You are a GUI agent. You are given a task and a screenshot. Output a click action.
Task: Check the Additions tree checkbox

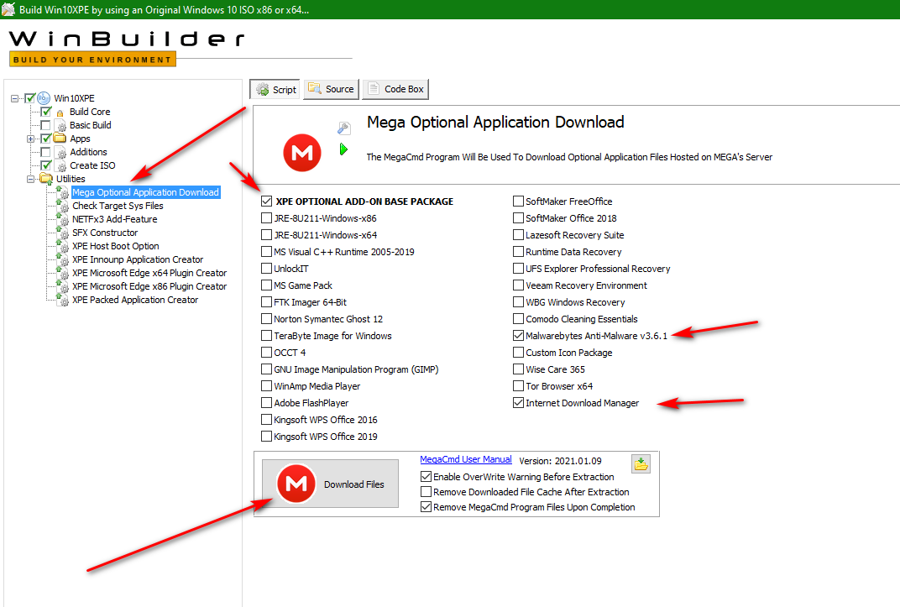coord(45,152)
